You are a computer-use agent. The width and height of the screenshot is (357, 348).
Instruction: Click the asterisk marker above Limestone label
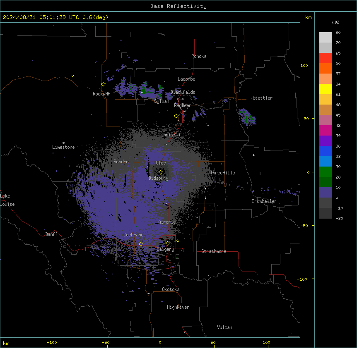click(63, 143)
